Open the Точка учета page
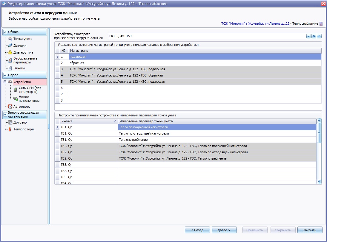This screenshot has width=344, height=242. (x=23, y=39)
